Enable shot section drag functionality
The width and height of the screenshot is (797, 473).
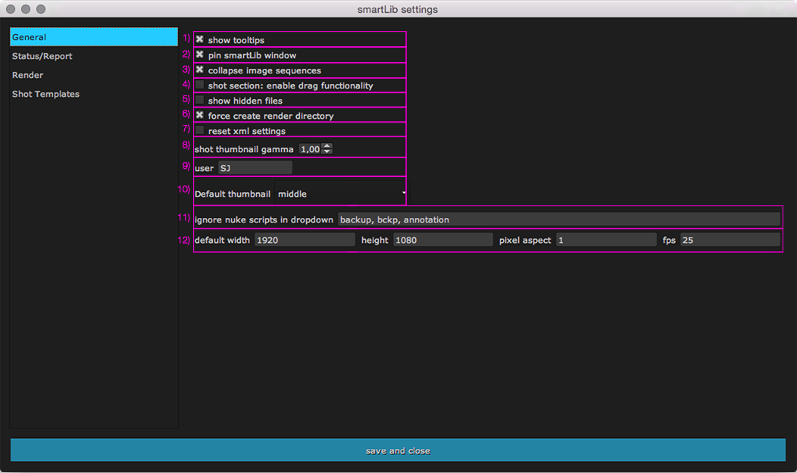[x=200, y=86]
